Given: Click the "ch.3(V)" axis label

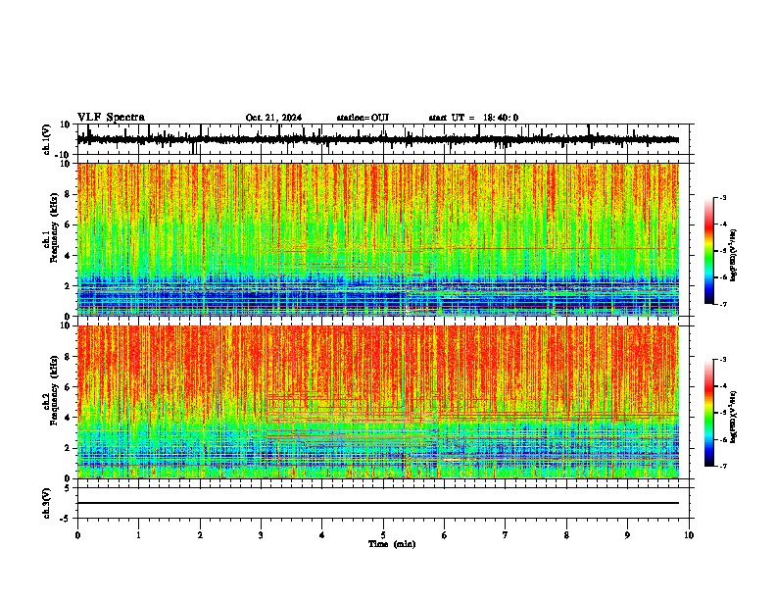Looking at the screenshot, I should tap(47, 503).
